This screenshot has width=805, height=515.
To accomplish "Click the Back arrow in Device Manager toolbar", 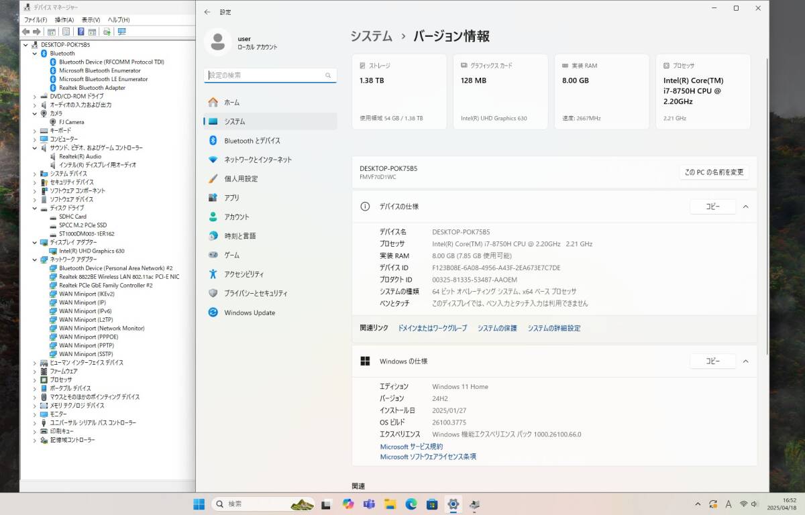I will (x=25, y=32).
